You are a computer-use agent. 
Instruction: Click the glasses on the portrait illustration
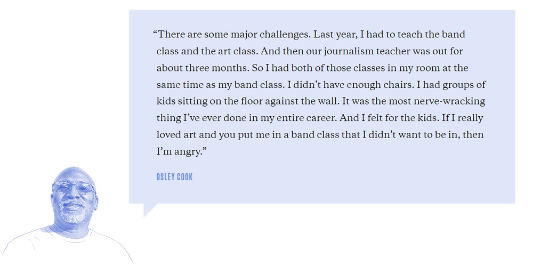pos(74,188)
